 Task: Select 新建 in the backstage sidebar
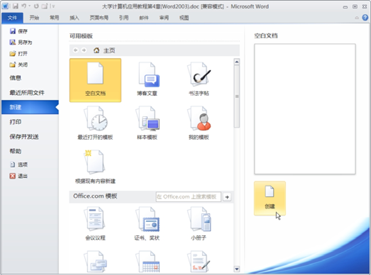[30, 107]
